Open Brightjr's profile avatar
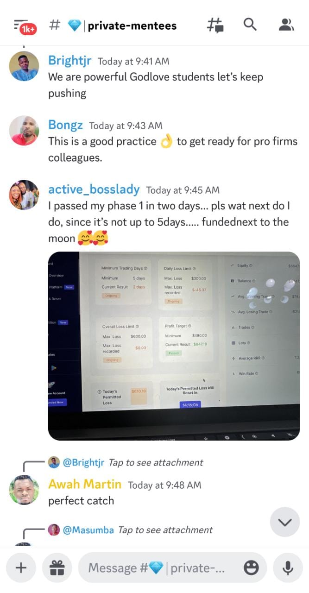The height and width of the screenshot is (593, 309). 24,66
